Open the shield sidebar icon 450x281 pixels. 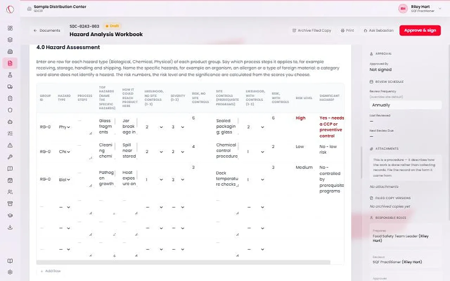(10, 110)
